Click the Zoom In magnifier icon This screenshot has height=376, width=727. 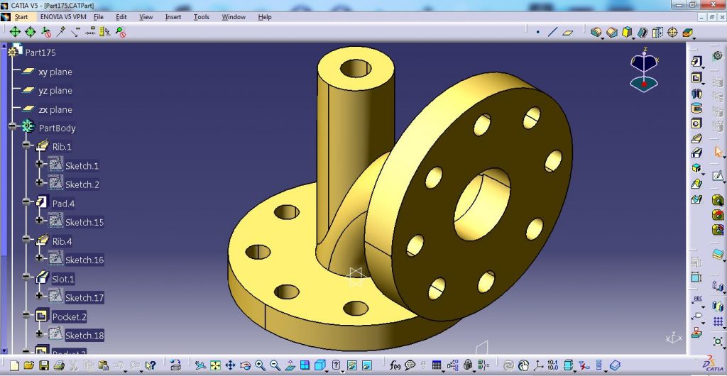tap(260, 365)
